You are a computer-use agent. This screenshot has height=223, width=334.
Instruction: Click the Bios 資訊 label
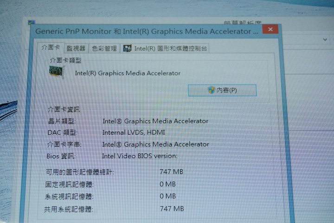point(61,156)
